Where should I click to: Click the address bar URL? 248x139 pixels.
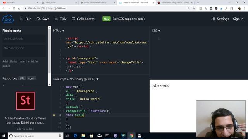coord(57,8)
